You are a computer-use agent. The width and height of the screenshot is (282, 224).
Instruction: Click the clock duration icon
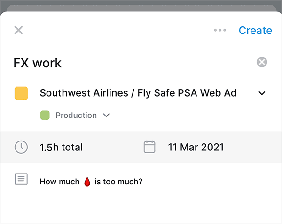tap(21, 147)
